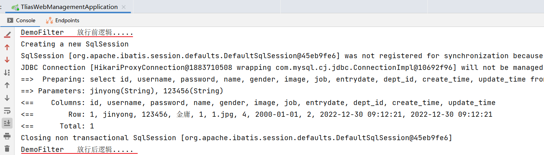Click the red pencil edit icon in console gutter
This screenshot has height=155, width=544.
pos(7,35)
